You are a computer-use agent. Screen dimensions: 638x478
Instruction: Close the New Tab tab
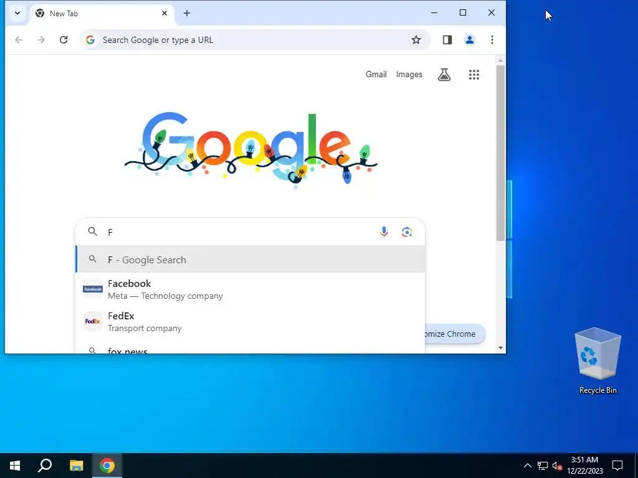click(164, 13)
